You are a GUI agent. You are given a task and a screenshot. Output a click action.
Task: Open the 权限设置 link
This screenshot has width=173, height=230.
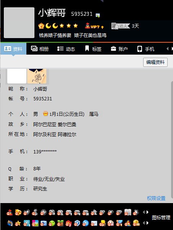click(156, 198)
